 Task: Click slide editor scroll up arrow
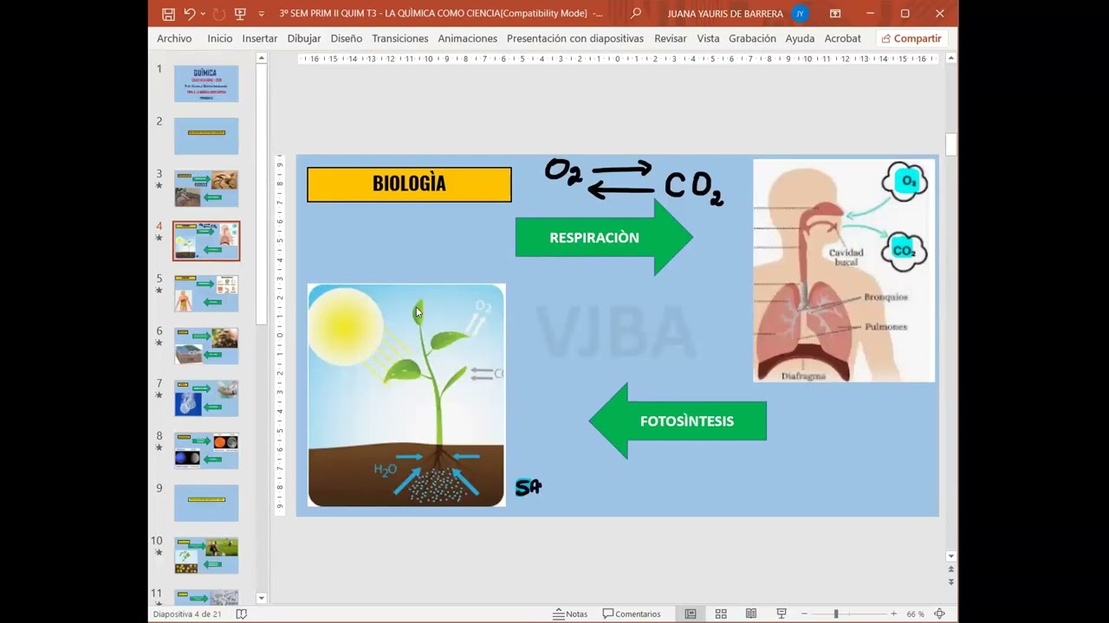[951, 58]
